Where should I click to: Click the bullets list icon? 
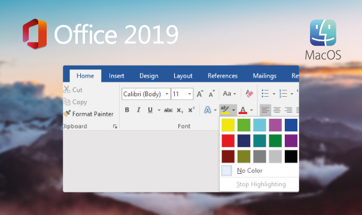pos(265,94)
